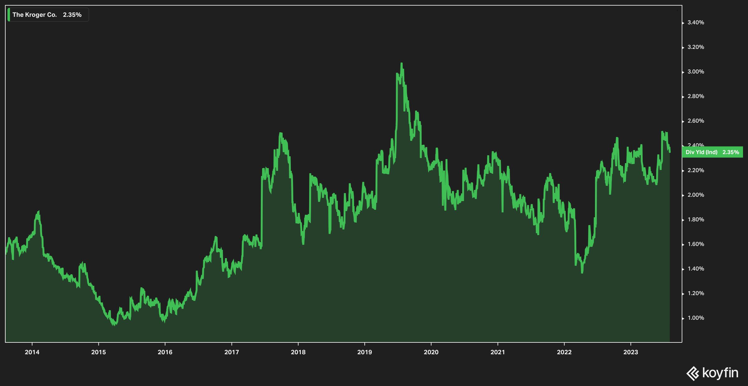Open the 2.35% value readout in the legend
Image resolution: width=748 pixels, height=386 pixels.
tap(73, 14)
